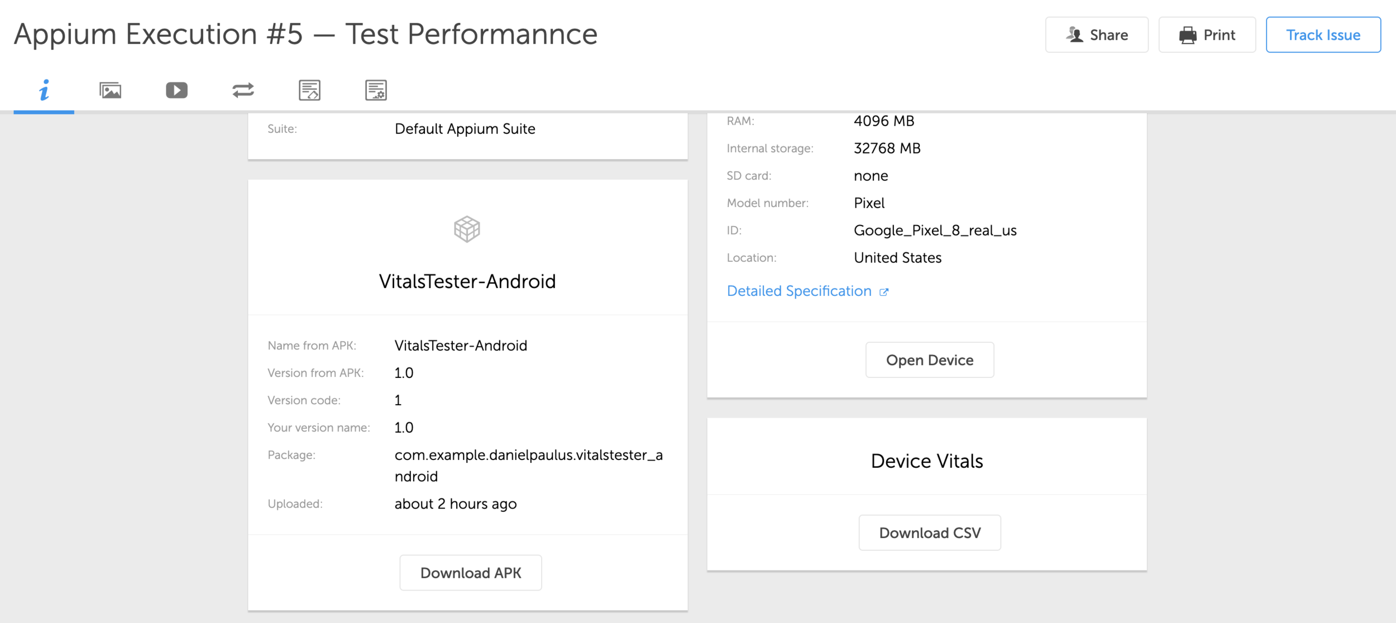Click the package name com.example.danielpaulus text
Image resolution: width=1396 pixels, height=623 pixels.
[528, 456]
